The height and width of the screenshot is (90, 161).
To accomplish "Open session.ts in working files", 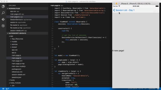I will (x=27, y=22).
